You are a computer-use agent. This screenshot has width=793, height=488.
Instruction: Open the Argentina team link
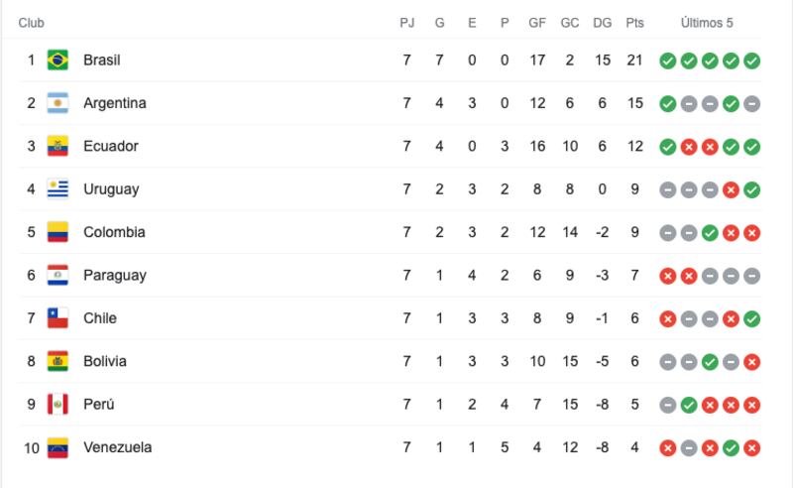(x=115, y=103)
